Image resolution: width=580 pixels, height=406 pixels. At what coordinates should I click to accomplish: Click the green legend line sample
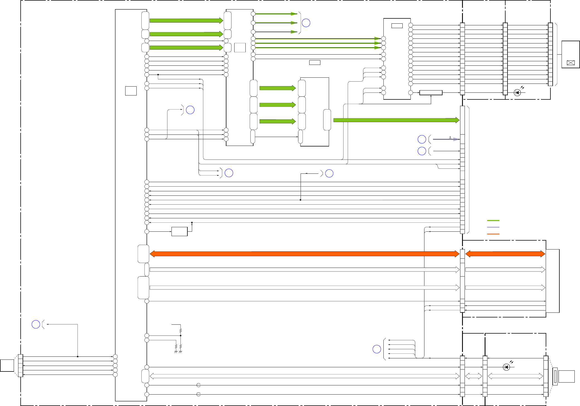click(x=493, y=221)
